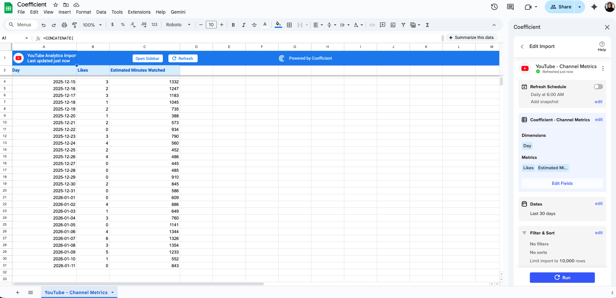Open the Extensions menu
The width and height of the screenshot is (616, 298).
139,12
